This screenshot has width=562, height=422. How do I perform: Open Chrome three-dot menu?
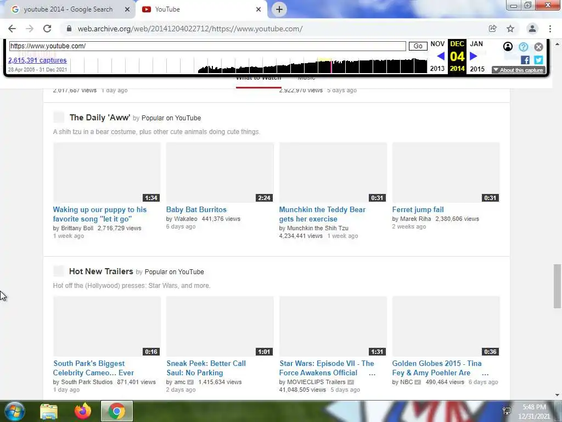(550, 29)
